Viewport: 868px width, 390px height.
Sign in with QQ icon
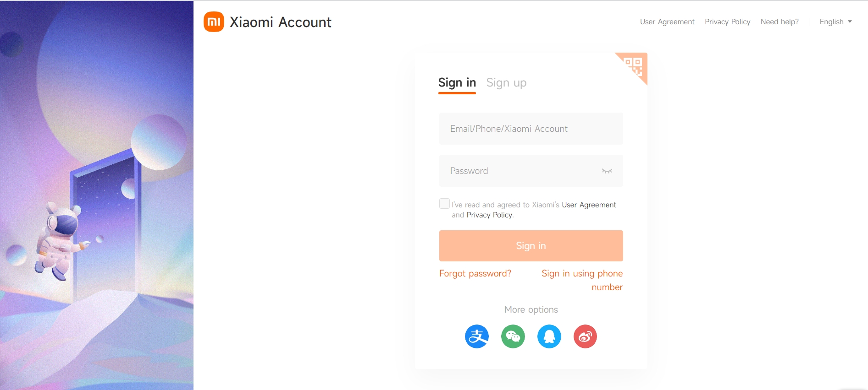tap(549, 336)
